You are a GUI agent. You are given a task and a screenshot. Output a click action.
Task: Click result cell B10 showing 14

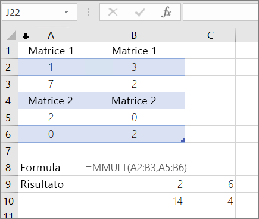tap(134, 201)
